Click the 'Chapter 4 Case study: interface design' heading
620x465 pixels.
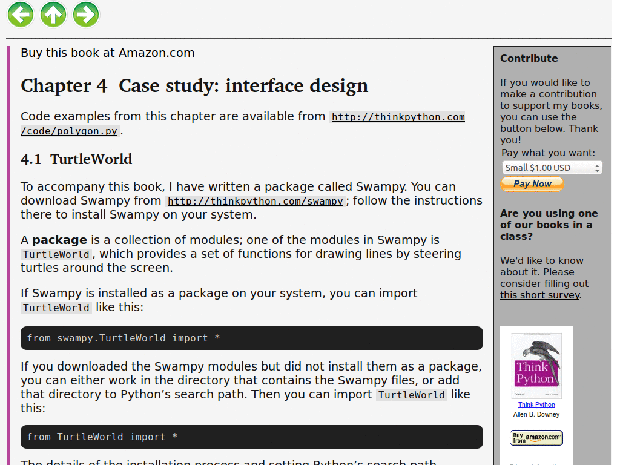pos(194,85)
